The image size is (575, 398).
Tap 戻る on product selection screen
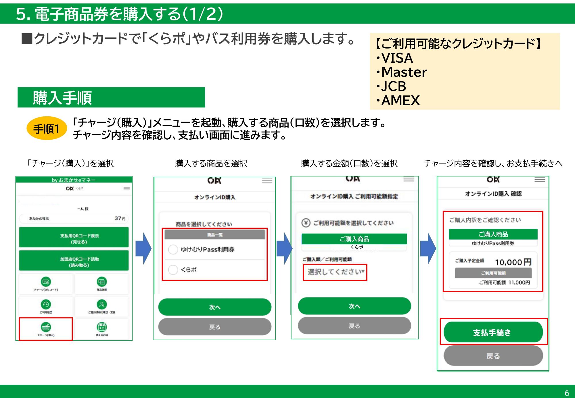pyautogui.click(x=215, y=327)
